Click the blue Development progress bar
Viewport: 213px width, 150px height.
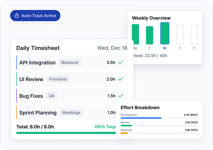tap(141, 118)
